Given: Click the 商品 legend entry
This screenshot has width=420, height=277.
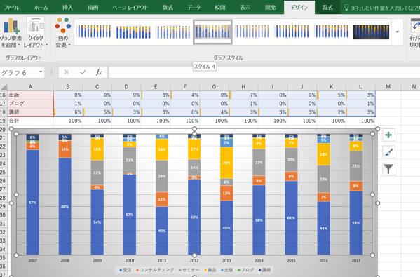Looking at the screenshot, I should (x=210, y=270).
